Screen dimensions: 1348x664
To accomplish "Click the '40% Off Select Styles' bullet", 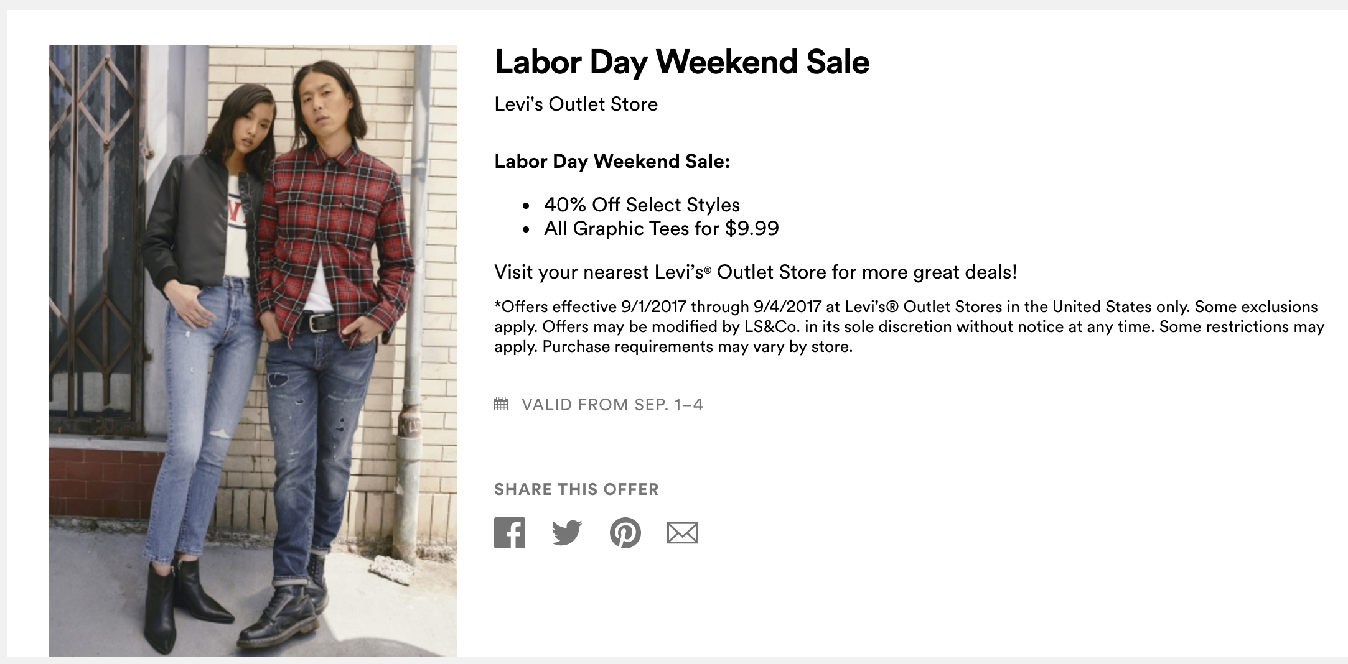I will pyautogui.click(x=642, y=205).
